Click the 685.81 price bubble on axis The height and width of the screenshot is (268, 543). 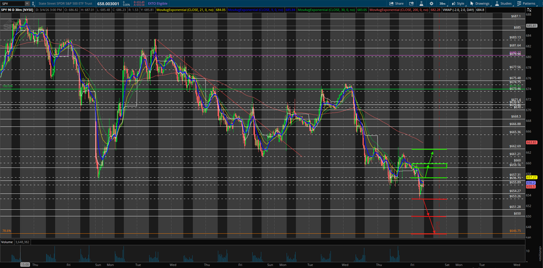pos(531,26)
